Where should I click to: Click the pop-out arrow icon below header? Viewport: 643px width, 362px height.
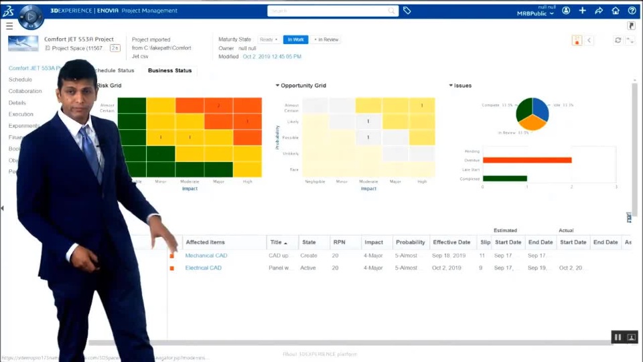(x=632, y=26)
